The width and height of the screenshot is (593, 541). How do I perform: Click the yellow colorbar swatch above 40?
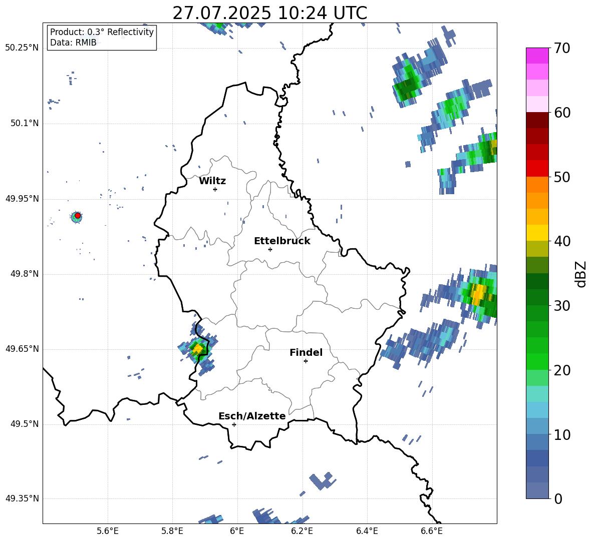537,233
